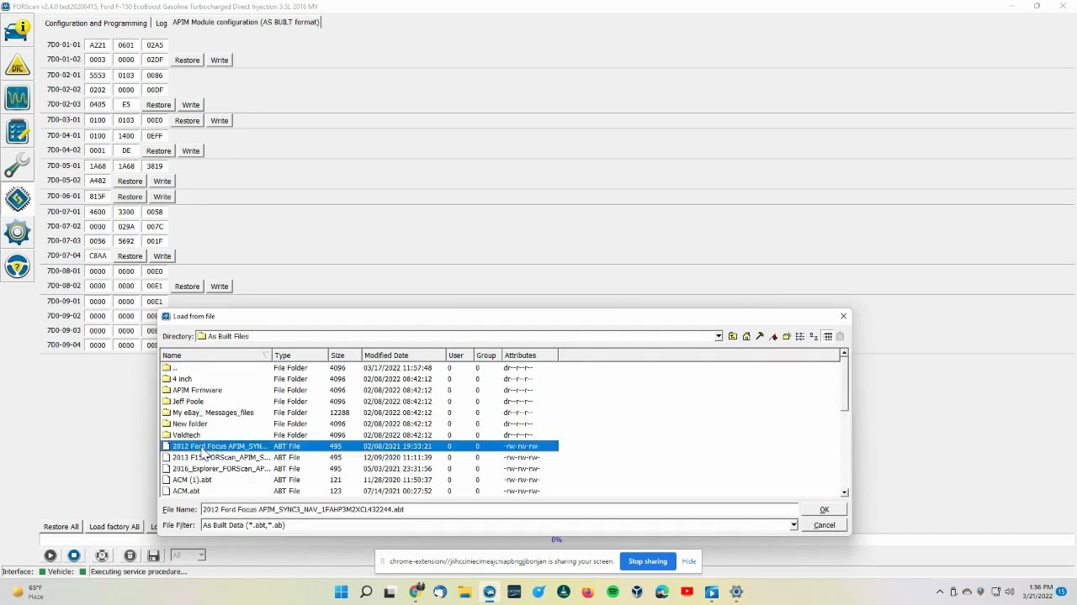The width and height of the screenshot is (1077, 605).
Task: Open the DTC trouble codes sidebar icon
Action: pos(17,65)
